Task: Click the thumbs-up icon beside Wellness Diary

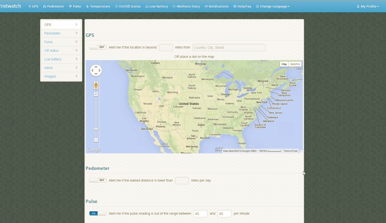Action: pos(174,7)
